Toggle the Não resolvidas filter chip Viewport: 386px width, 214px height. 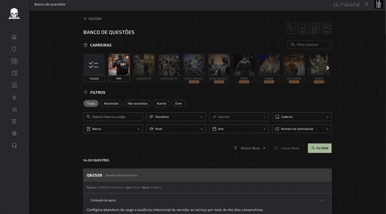tap(137, 103)
